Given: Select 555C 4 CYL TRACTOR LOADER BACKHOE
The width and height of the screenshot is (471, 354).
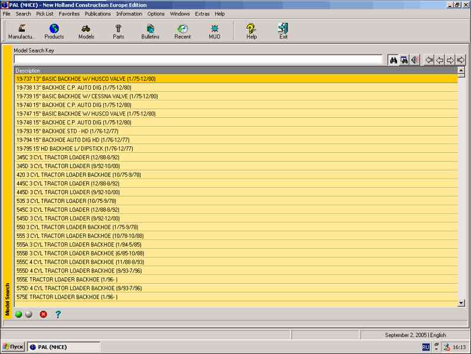Looking at the screenshot, I should point(236,262).
